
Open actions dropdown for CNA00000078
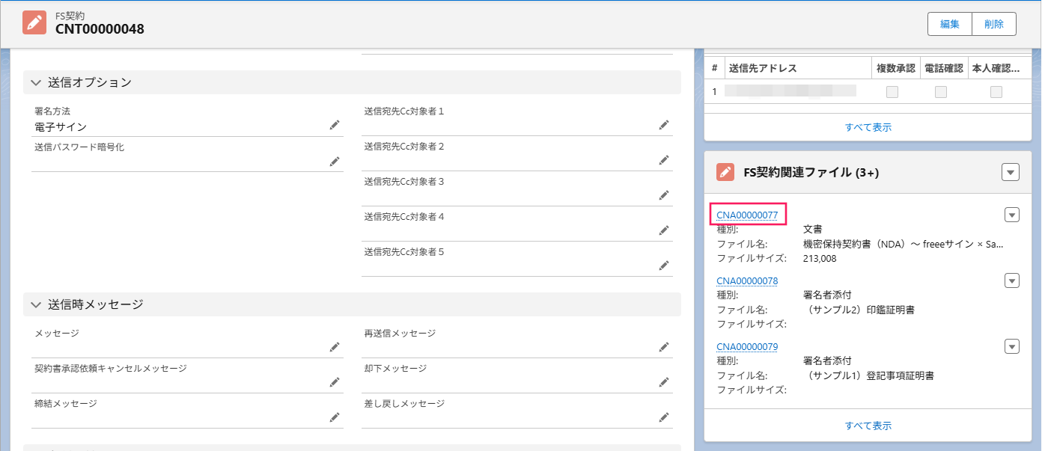1012,281
